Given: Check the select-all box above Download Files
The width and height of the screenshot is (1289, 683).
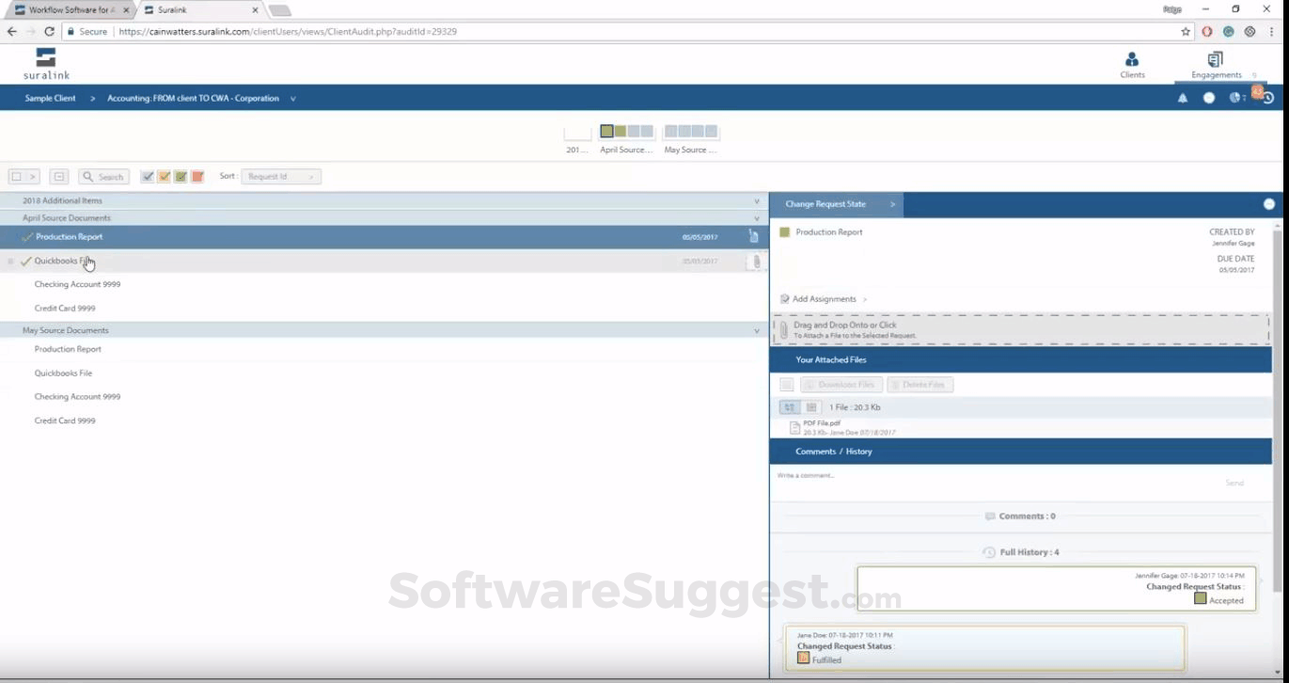Looking at the screenshot, I should [786, 384].
